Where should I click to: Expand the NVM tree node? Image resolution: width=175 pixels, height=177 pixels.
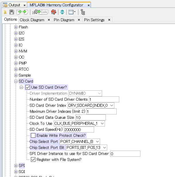pyautogui.click(x=16, y=51)
